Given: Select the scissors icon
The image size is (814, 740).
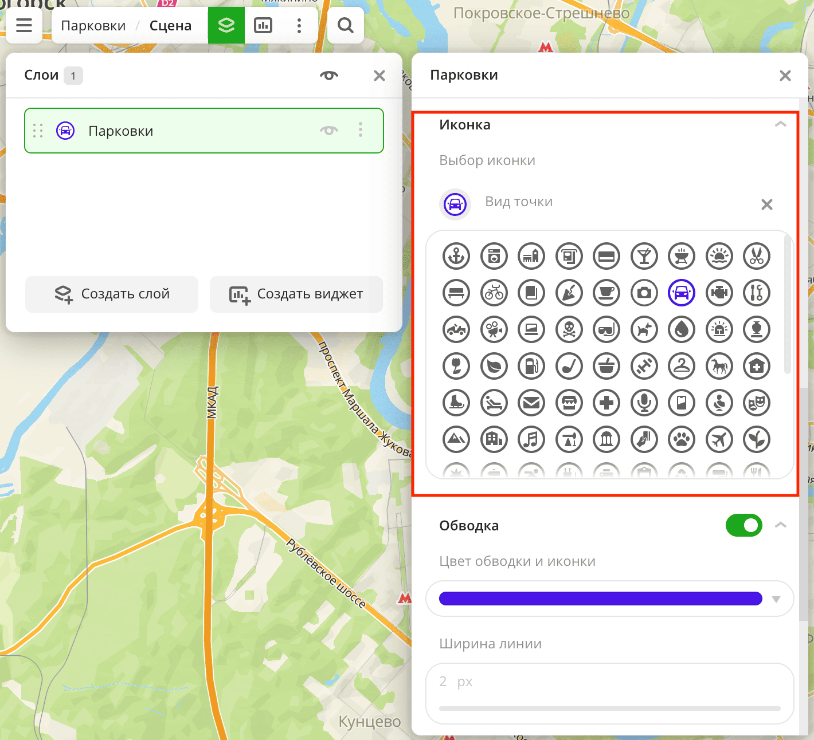Looking at the screenshot, I should (757, 256).
